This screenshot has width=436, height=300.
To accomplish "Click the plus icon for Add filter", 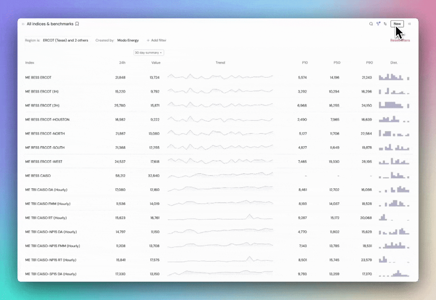I will click(x=148, y=40).
